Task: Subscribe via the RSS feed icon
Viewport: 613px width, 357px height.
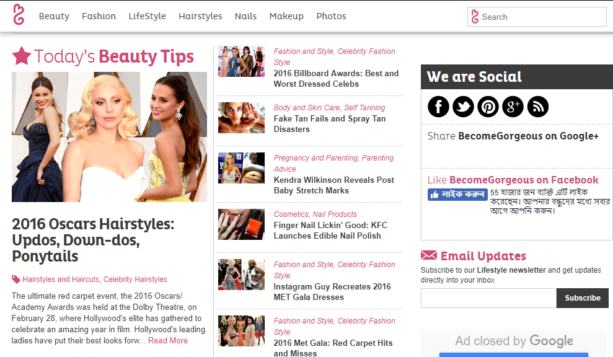Action: coord(537,107)
